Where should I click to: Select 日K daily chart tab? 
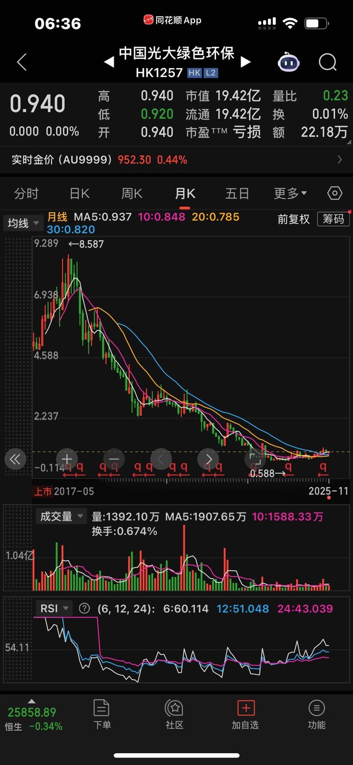click(x=79, y=193)
